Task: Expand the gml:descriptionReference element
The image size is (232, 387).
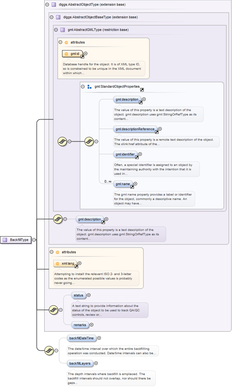Action: (x=160, y=129)
